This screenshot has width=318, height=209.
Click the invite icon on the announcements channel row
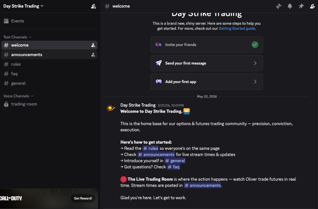[93, 55]
